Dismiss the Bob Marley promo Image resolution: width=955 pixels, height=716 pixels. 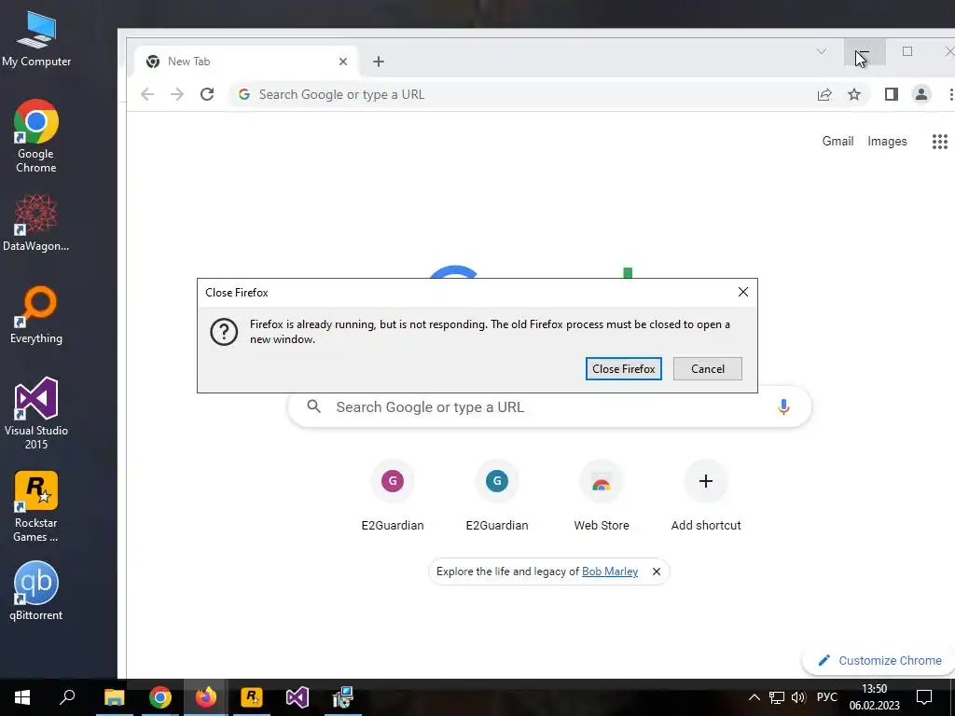click(656, 571)
